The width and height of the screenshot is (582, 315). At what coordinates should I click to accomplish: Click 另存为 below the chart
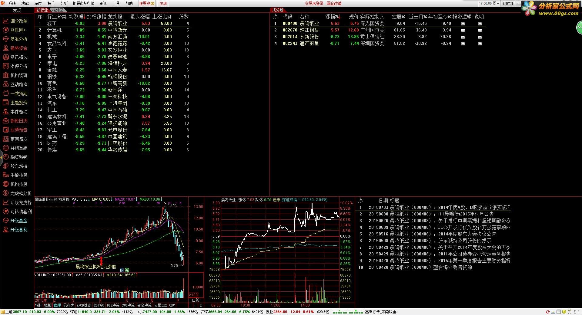click(69, 305)
